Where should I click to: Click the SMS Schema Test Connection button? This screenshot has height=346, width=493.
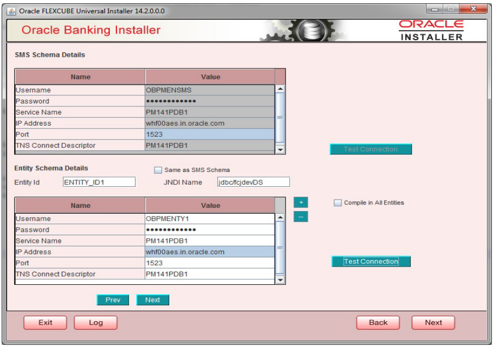371,149
